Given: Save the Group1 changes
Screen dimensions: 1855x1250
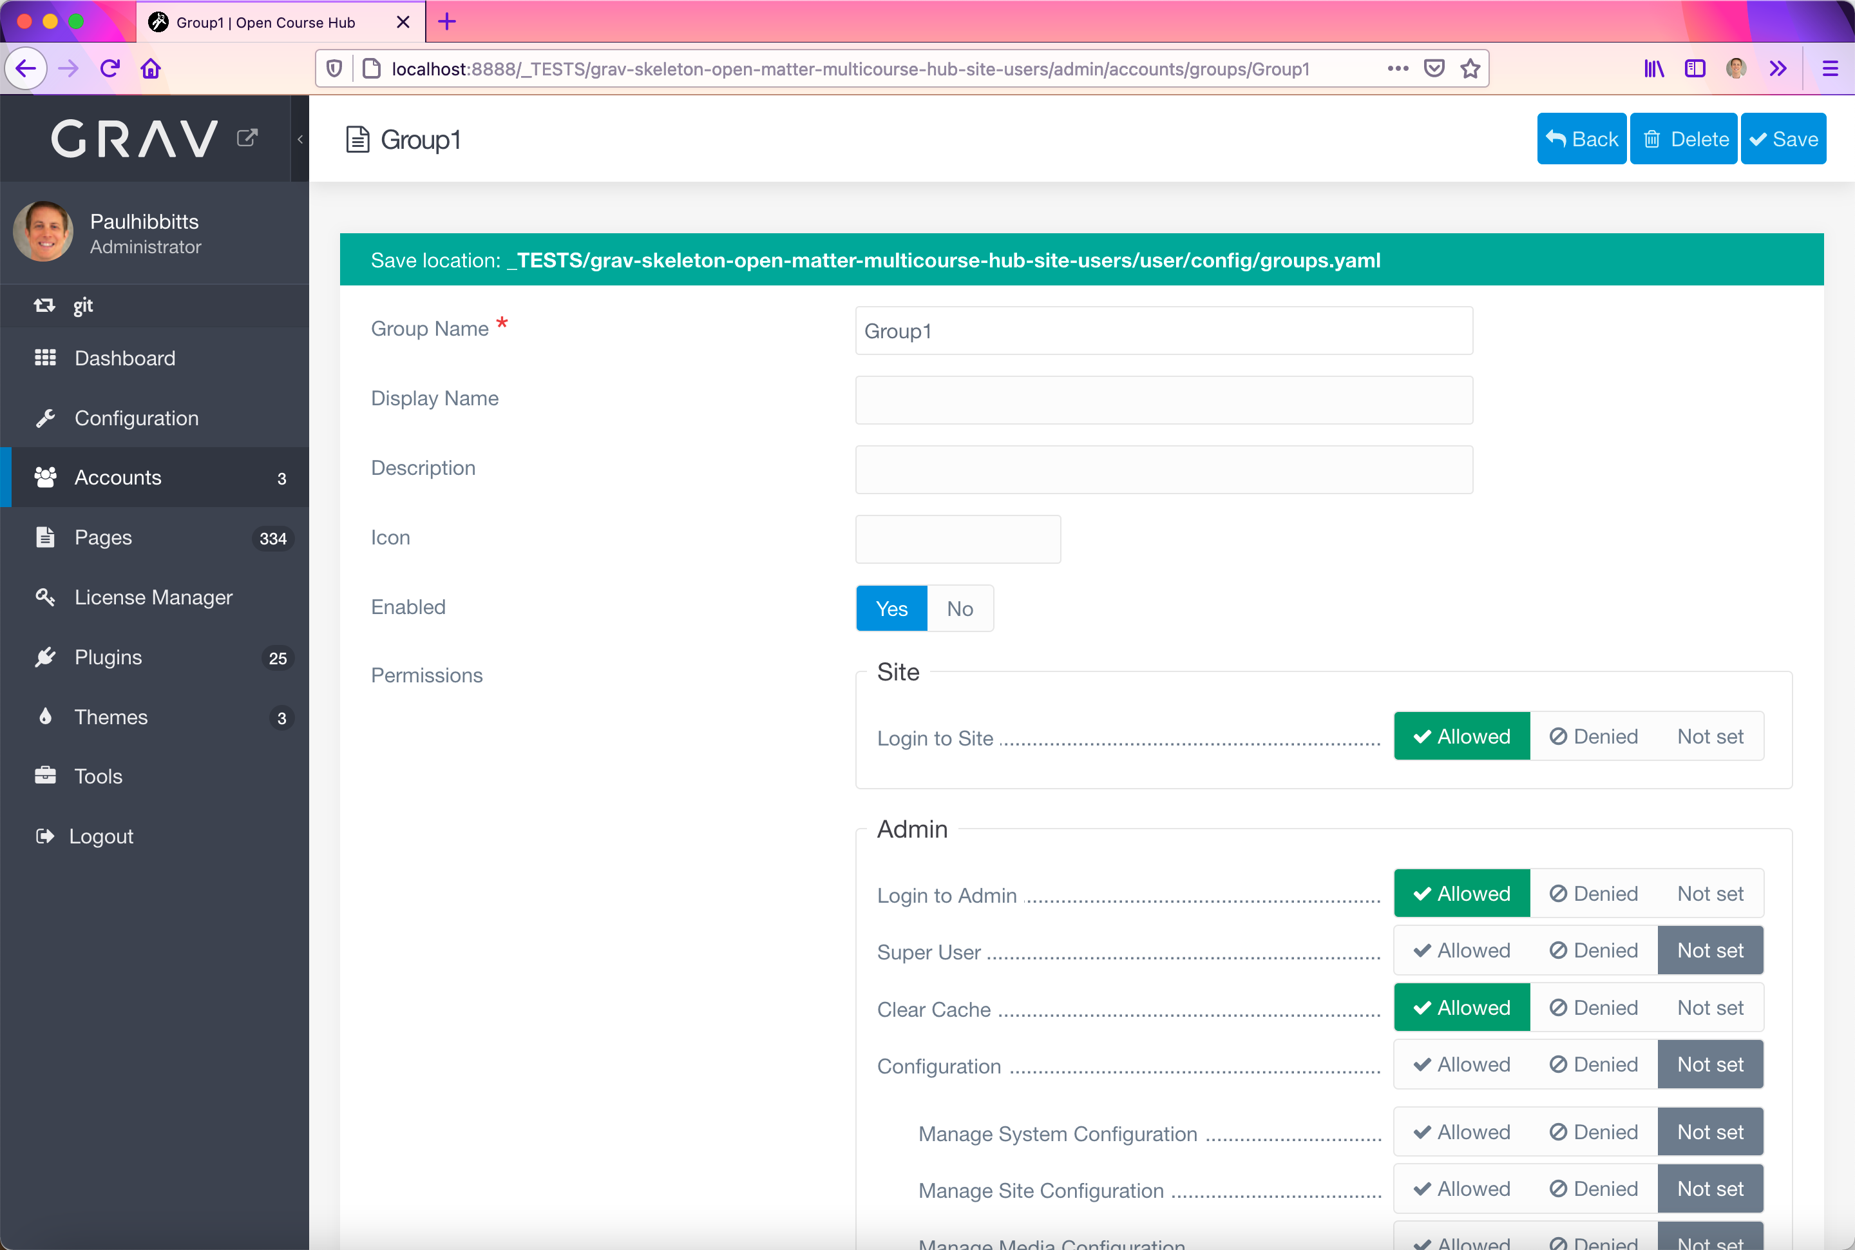Looking at the screenshot, I should (1784, 138).
